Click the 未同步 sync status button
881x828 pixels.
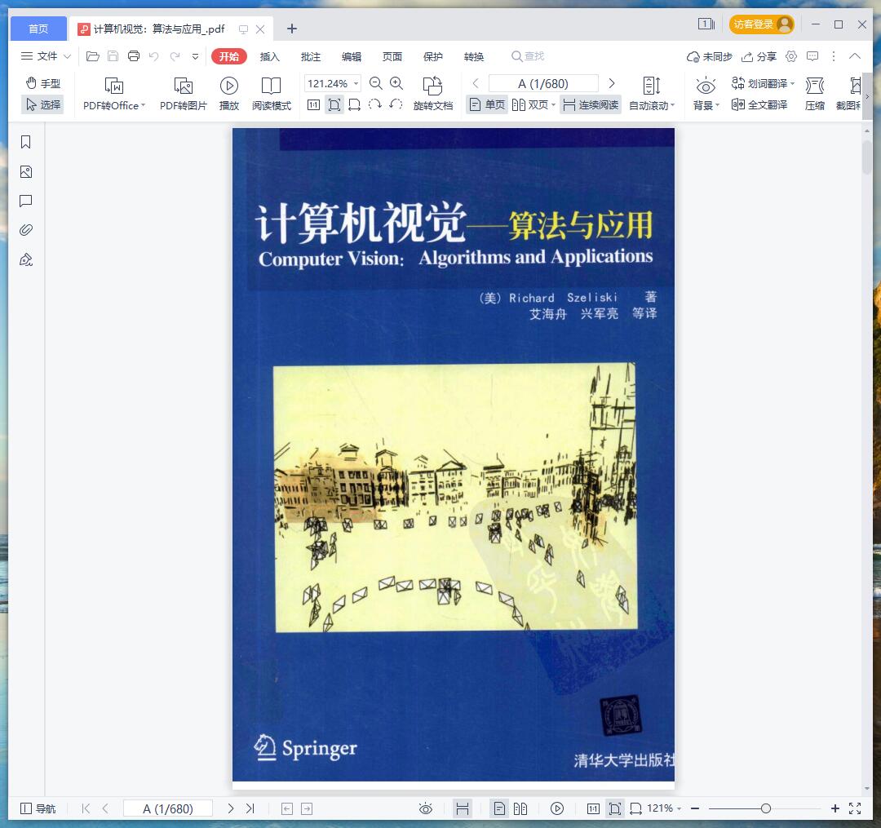coord(709,56)
